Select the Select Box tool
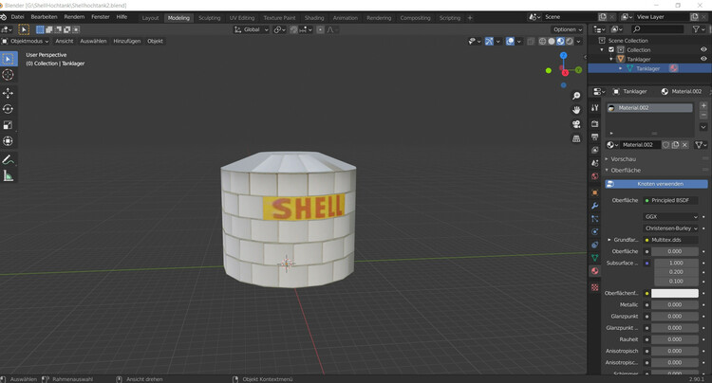 pos(9,59)
